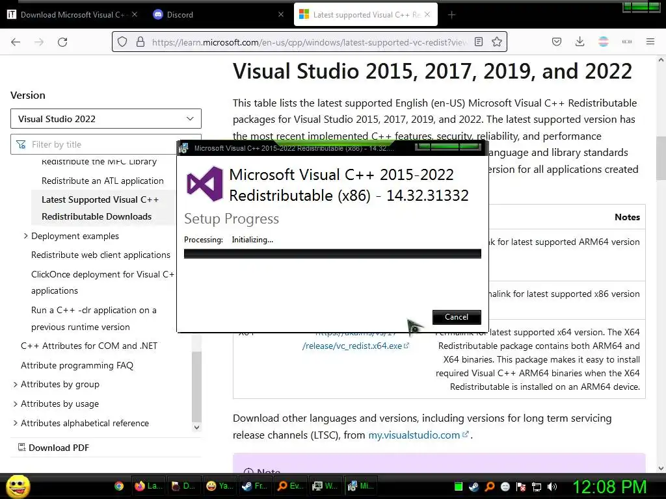Expand the Deployment examples section
666x499 pixels.
tap(25, 236)
